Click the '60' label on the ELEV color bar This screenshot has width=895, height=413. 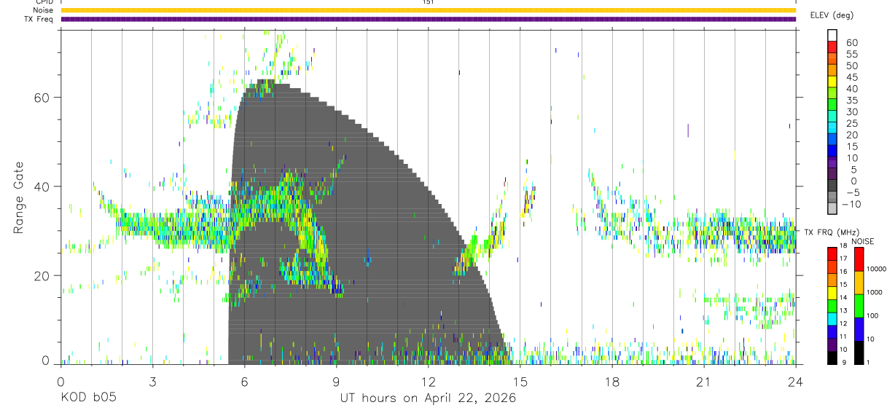(851, 42)
